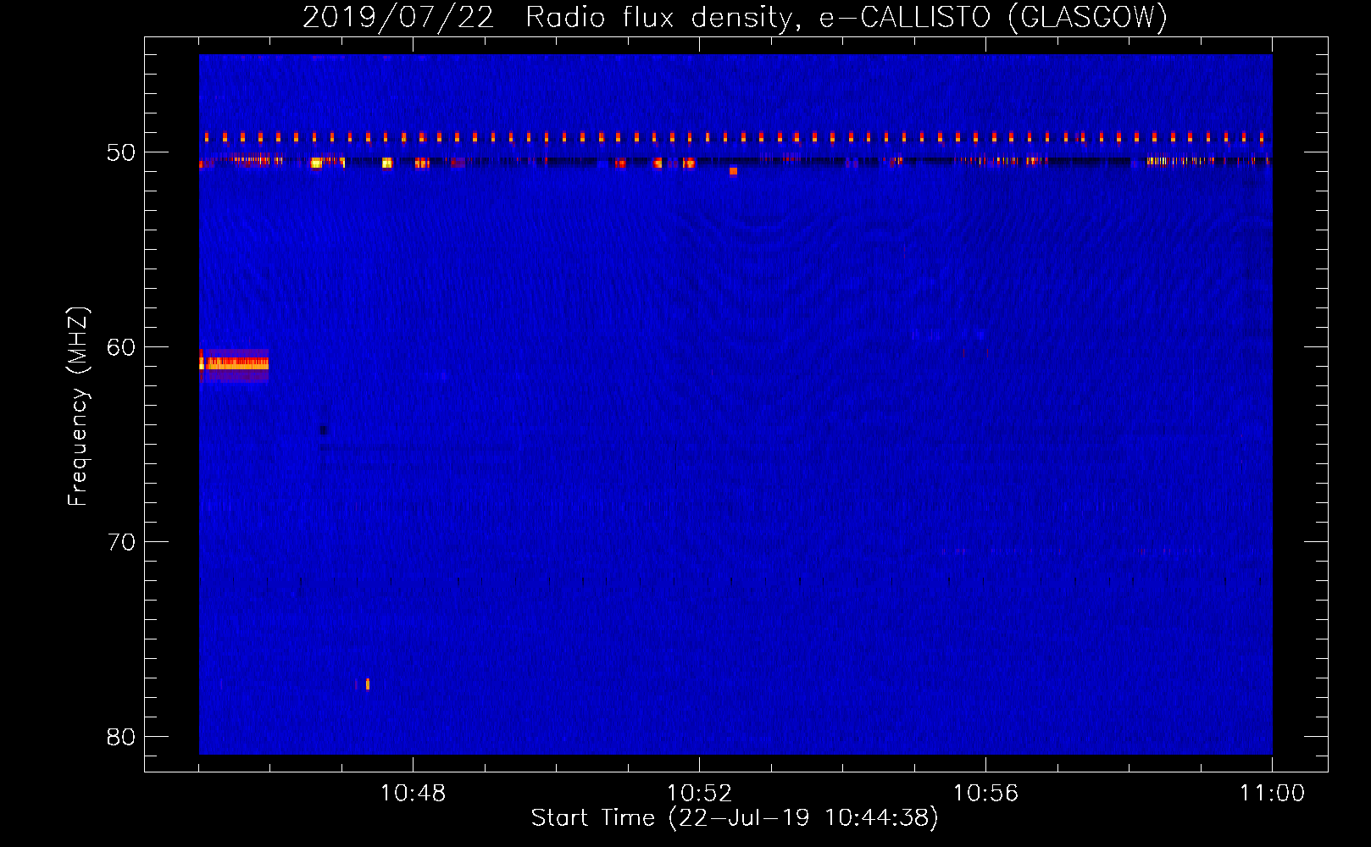Screen dimensions: 1371x847
Task: Click the 10:56 time tick label
Action: 985,794
